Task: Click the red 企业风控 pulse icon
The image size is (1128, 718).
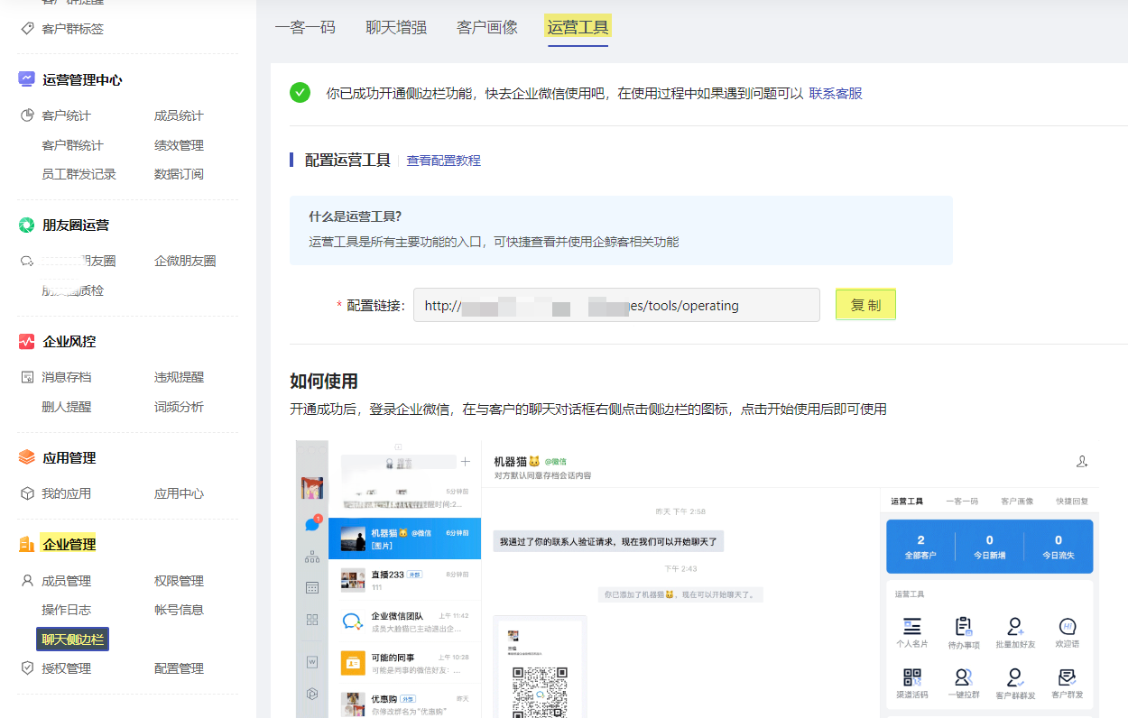Action: (27, 342)
